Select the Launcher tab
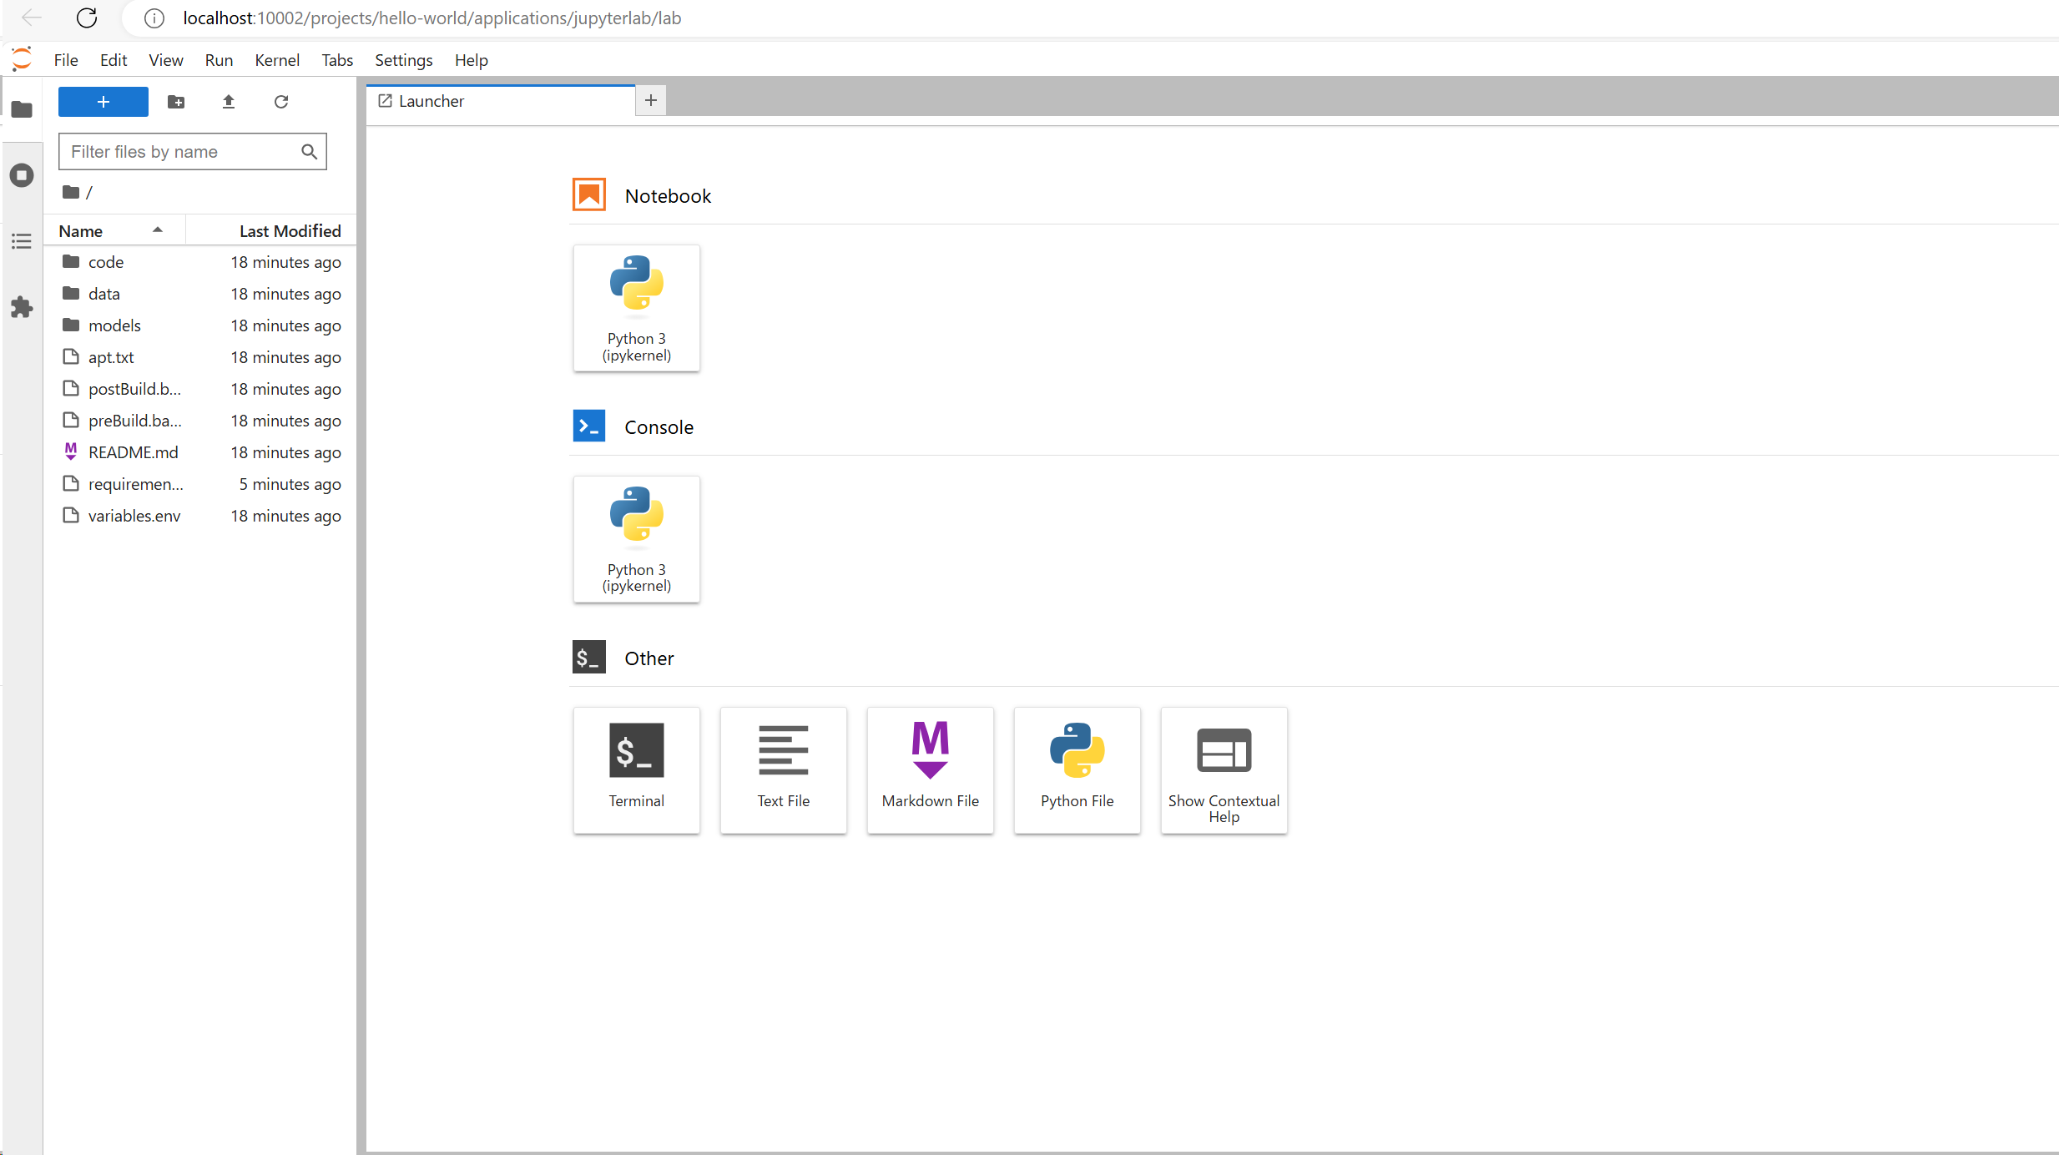The width and height of the screenshot is (2059, 1155). 431,101
